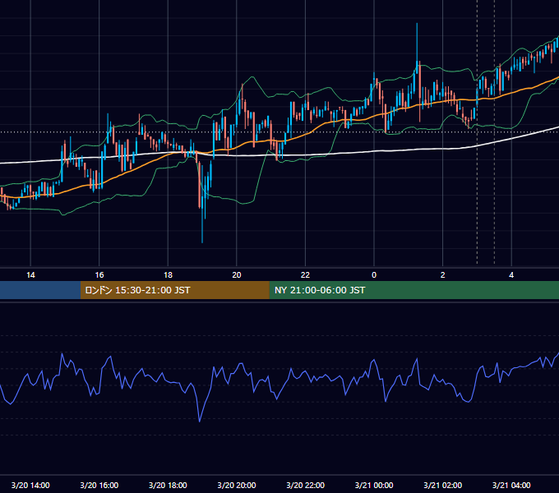Click the '18' hour label on price chart axis
Screen dimensions: 559x493
(168, 275)
